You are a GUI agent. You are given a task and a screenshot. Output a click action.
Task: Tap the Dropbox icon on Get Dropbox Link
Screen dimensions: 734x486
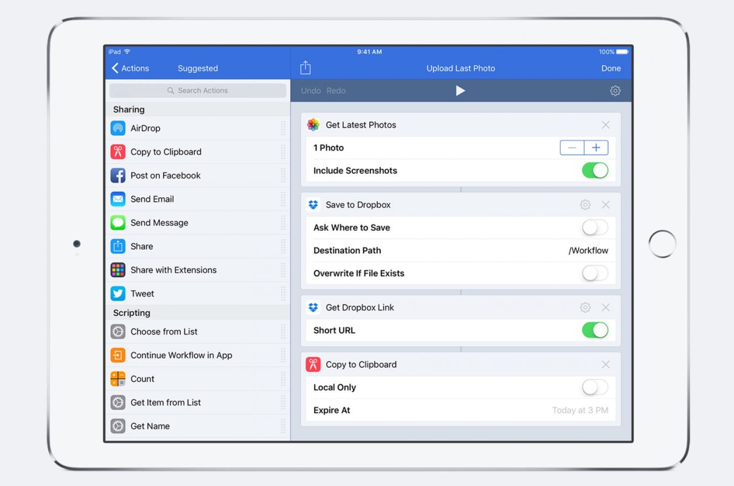(x=313, y=308)
